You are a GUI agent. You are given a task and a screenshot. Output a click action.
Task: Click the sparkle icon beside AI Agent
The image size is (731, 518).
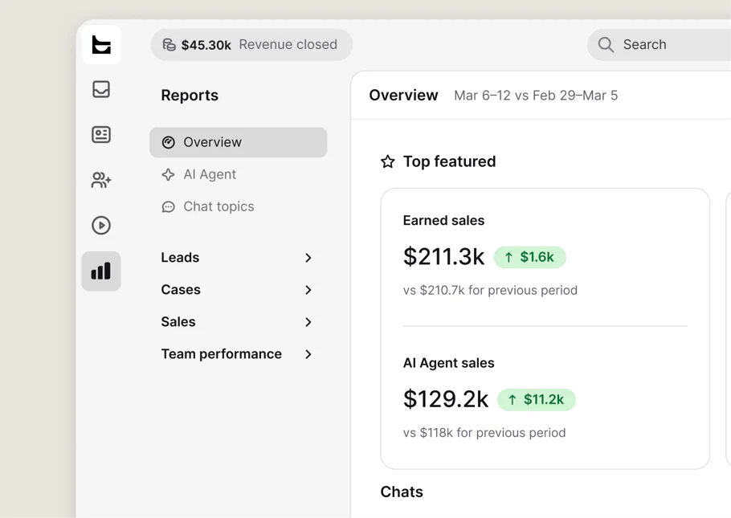[x=169, y=174]
